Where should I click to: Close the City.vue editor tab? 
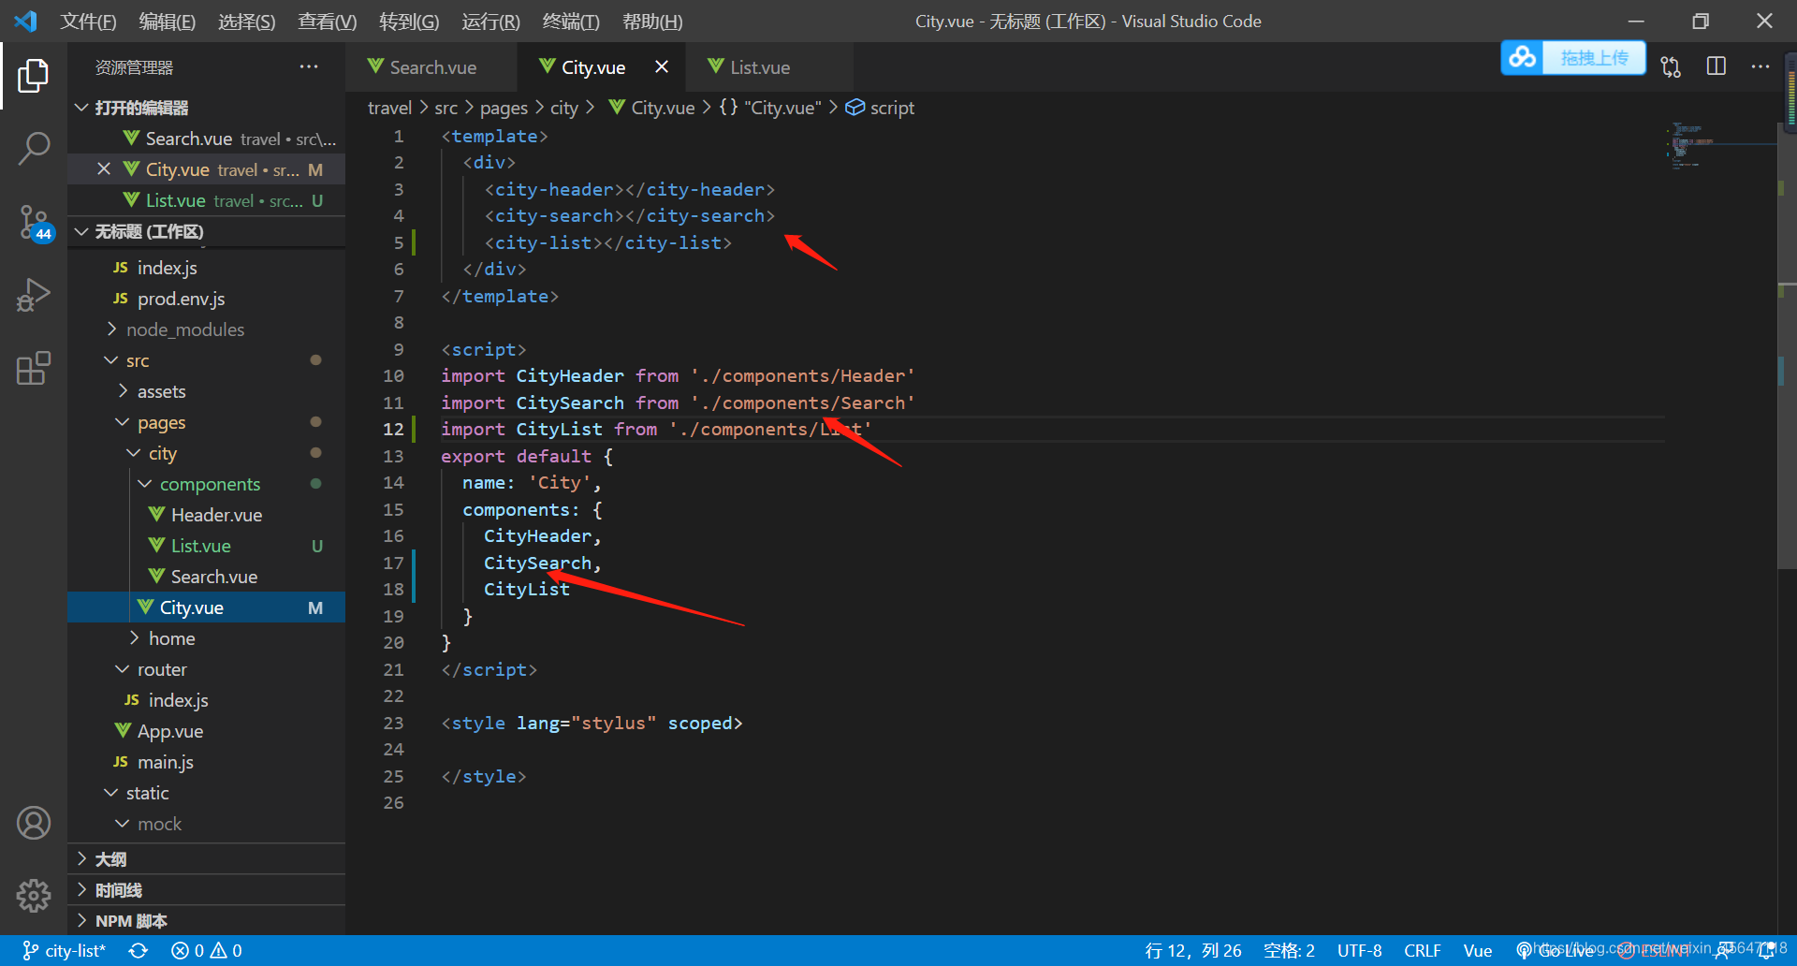point(662,66)
